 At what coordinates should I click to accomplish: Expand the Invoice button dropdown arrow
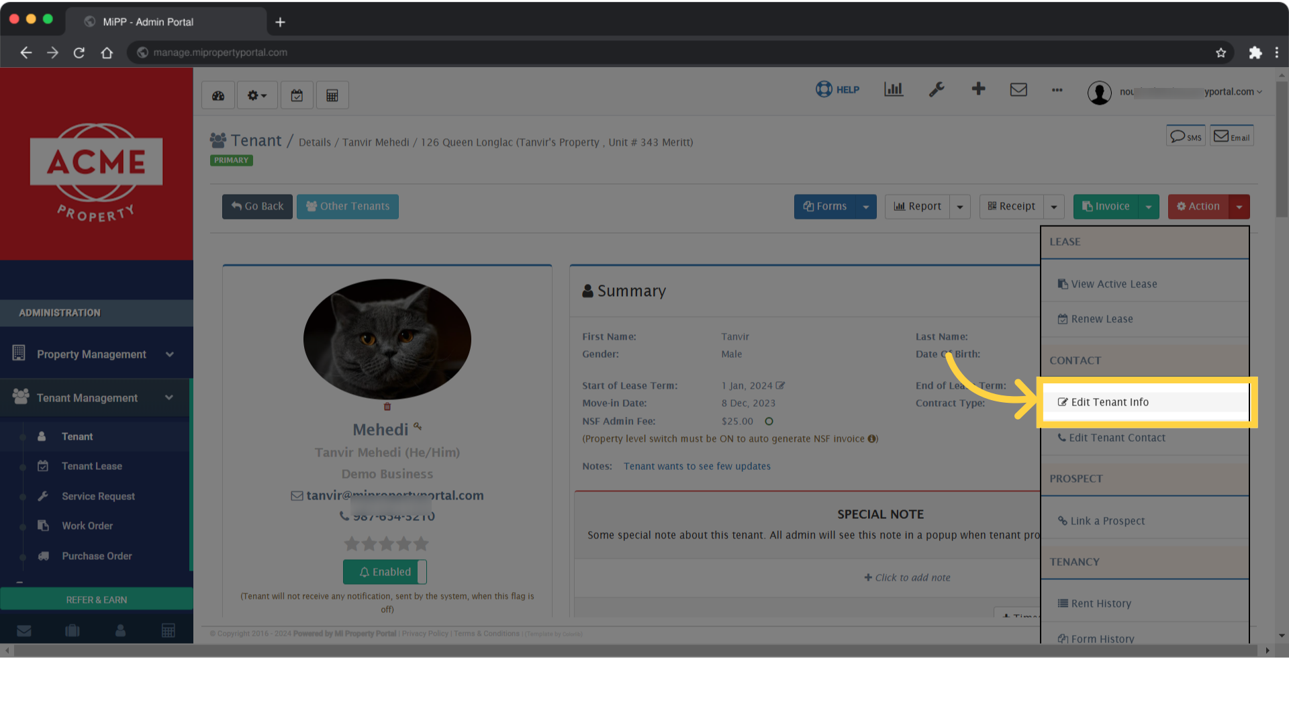(1149, 206)
